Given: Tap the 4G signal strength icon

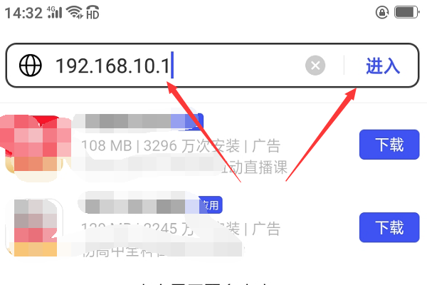Looking at the screenshot, I should pyautogui.click(x=55, y=13).
